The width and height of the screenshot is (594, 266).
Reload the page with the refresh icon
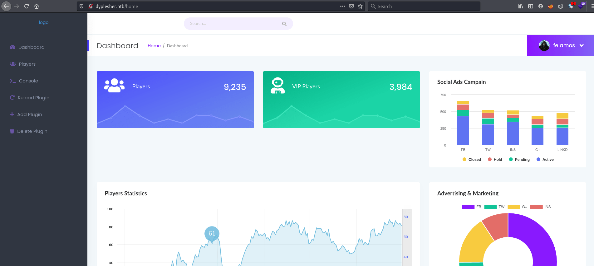coord(27,6)
